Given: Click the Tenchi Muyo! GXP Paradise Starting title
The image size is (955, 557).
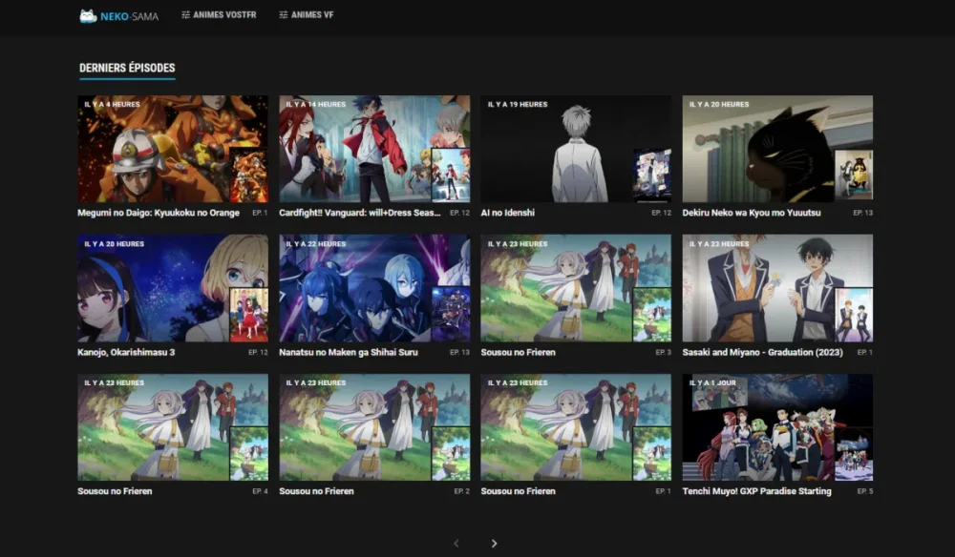Looking at the screenshot, I should 757,491.
